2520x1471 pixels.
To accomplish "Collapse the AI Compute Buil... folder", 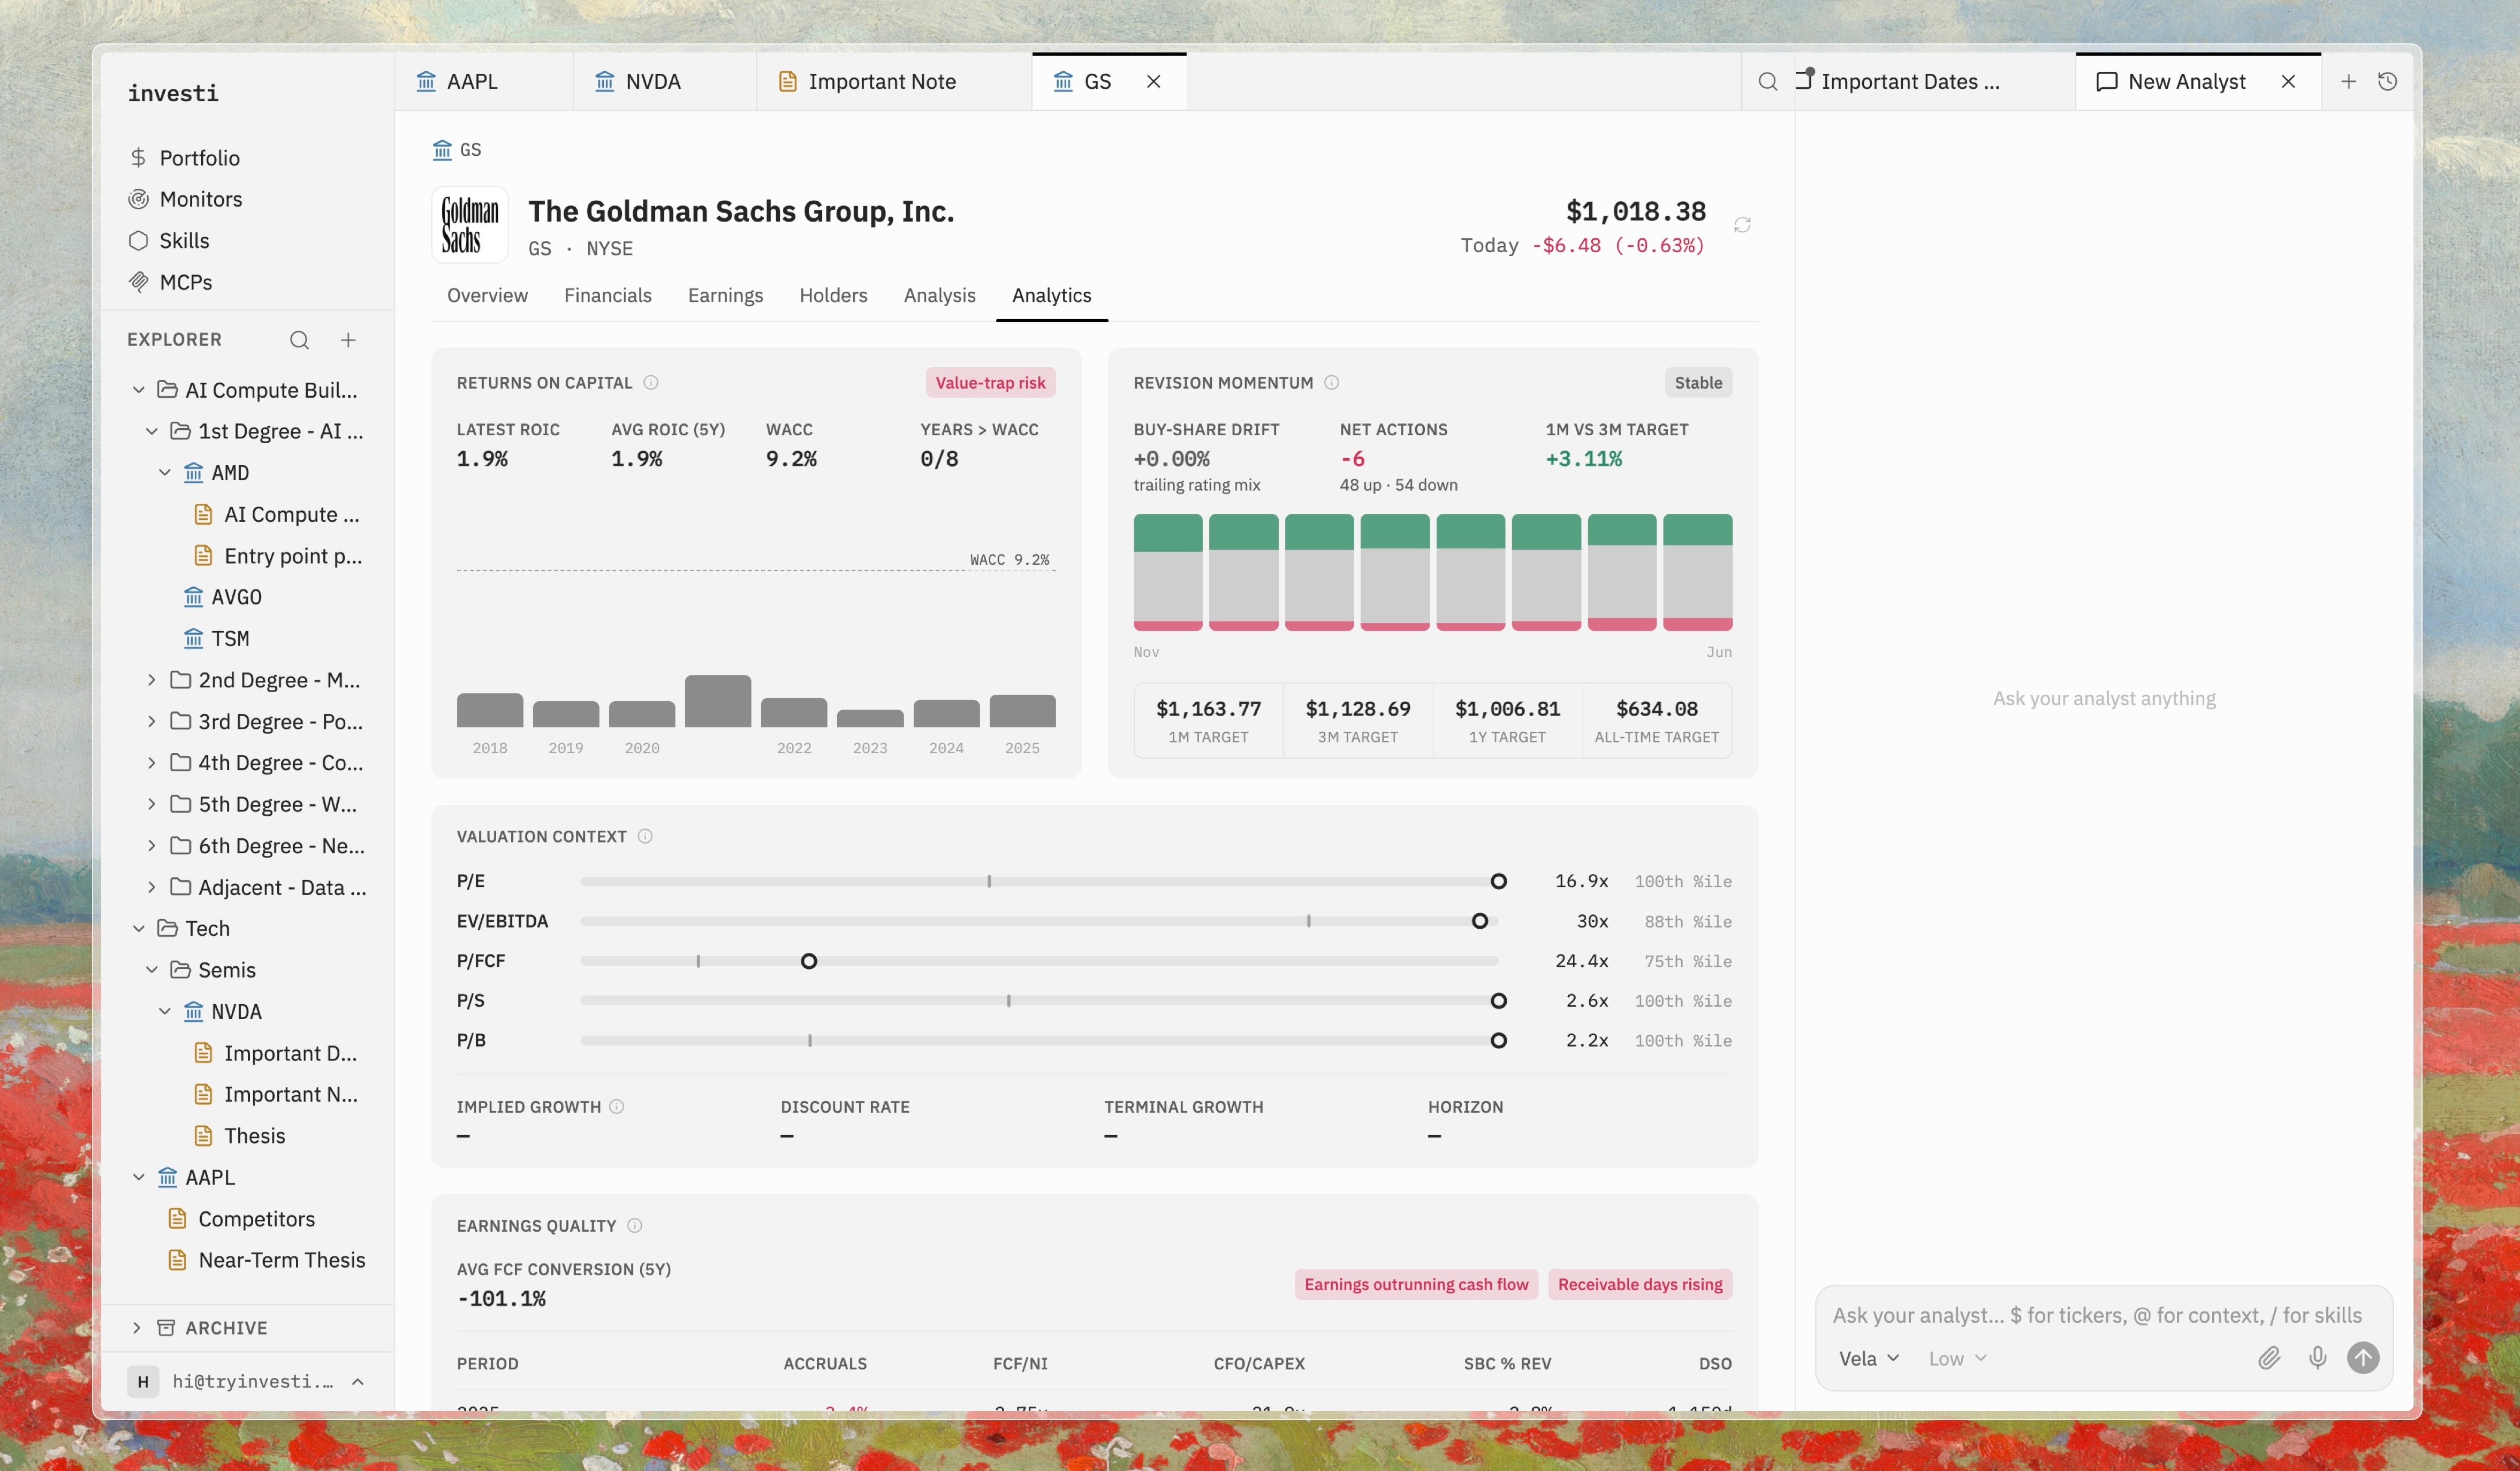I will tap(139, 390).
